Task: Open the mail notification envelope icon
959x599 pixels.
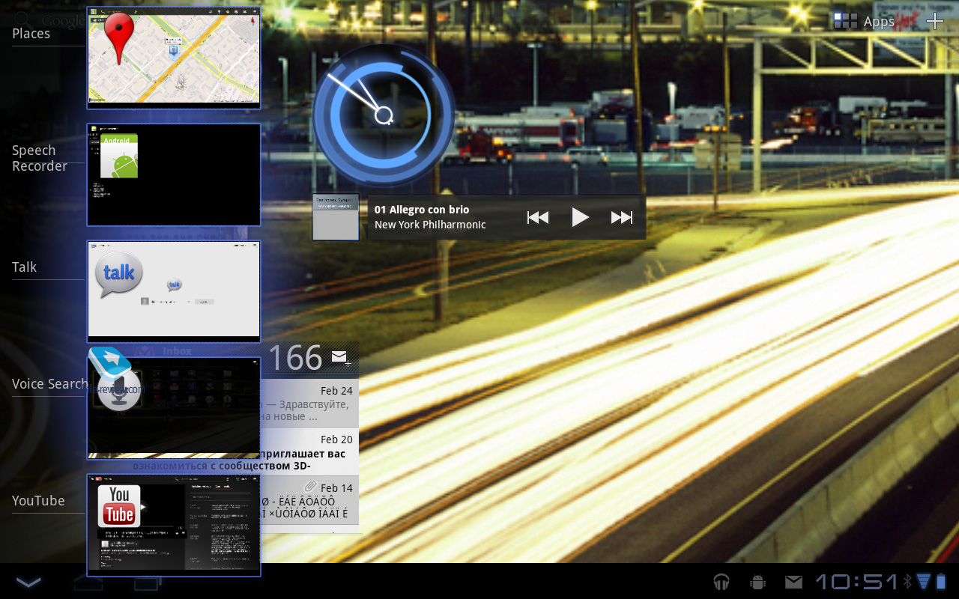Action: pyautogui.click(x=793, y=582)
